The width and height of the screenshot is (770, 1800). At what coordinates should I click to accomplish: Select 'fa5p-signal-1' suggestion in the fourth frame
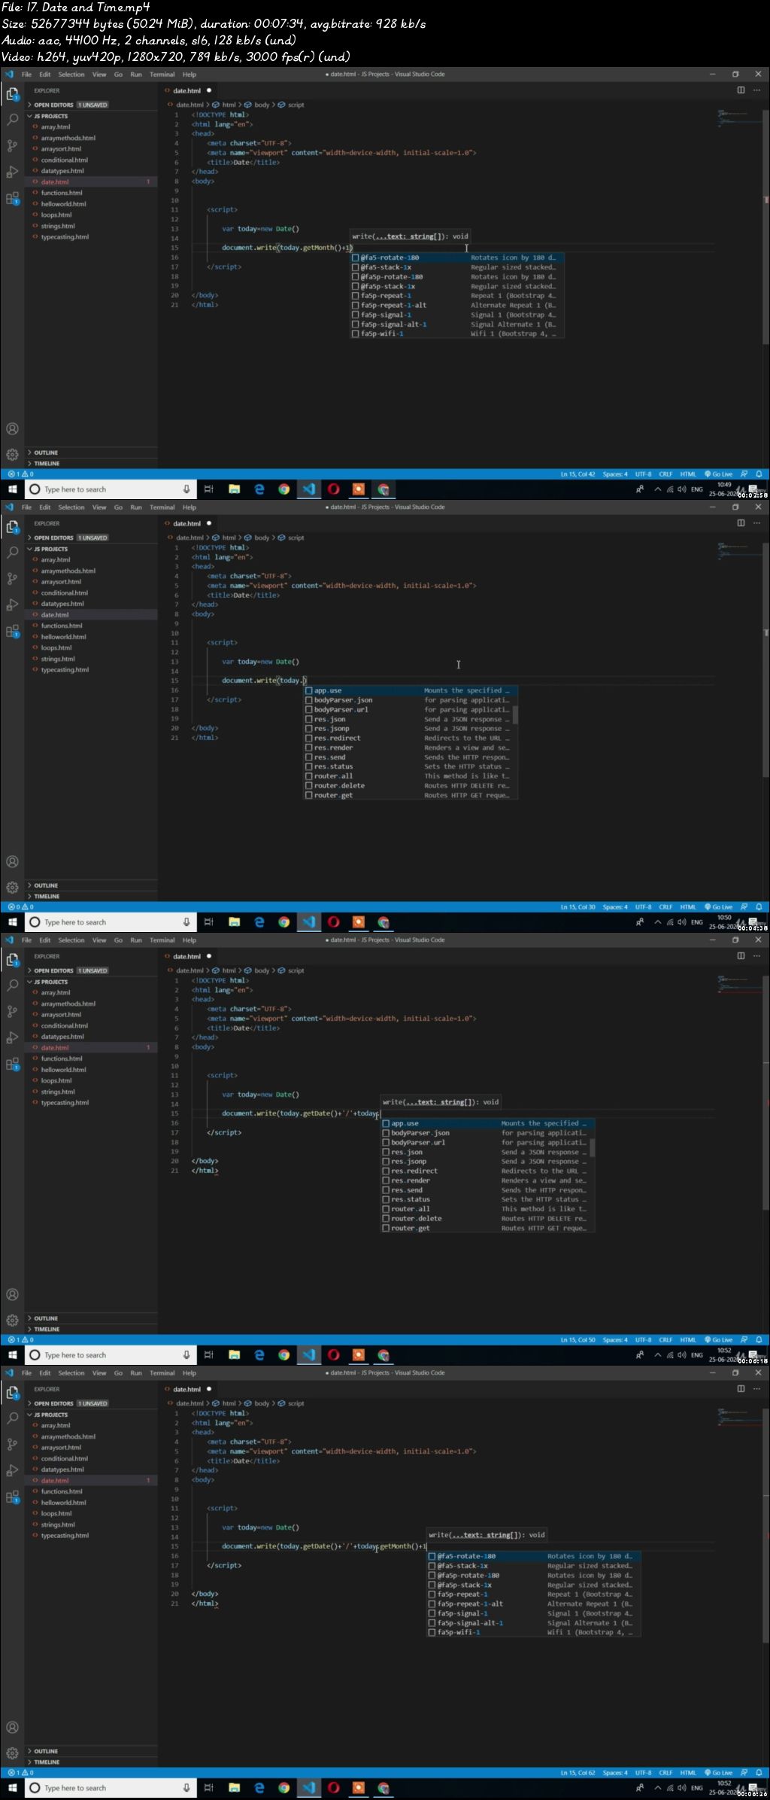(533, 1613)
